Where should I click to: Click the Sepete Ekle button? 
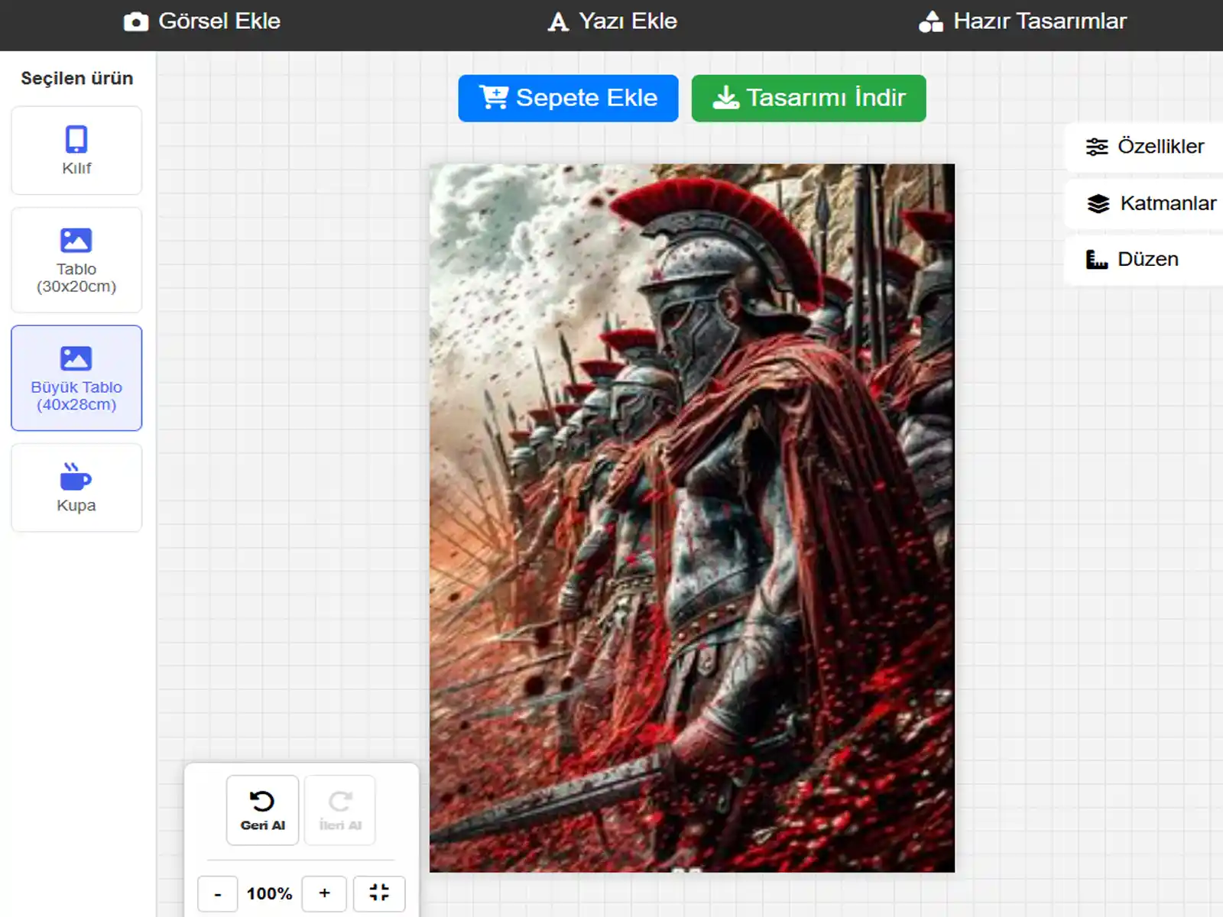568,98
